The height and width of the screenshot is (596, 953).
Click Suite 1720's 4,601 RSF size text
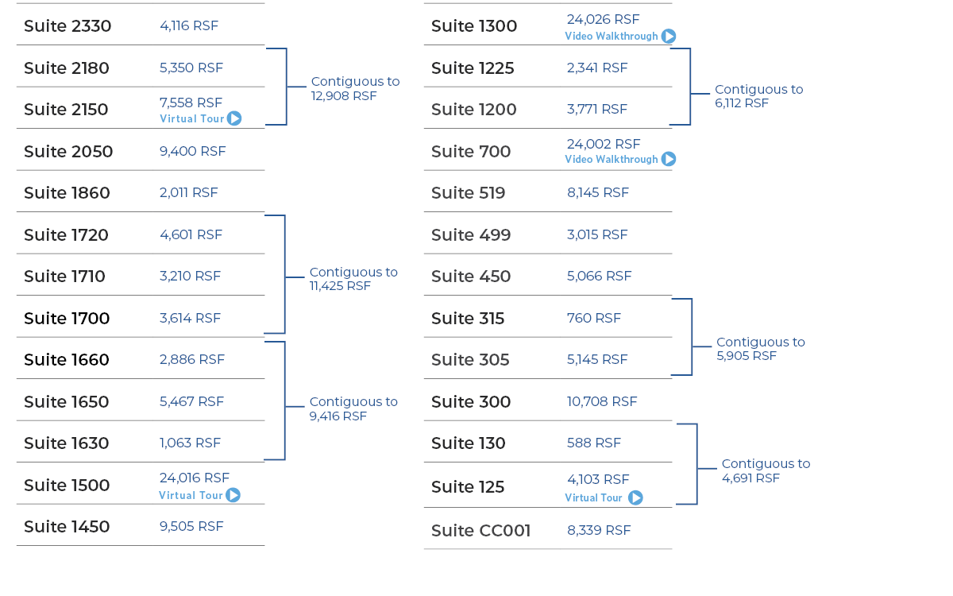[x=191, y=234]
